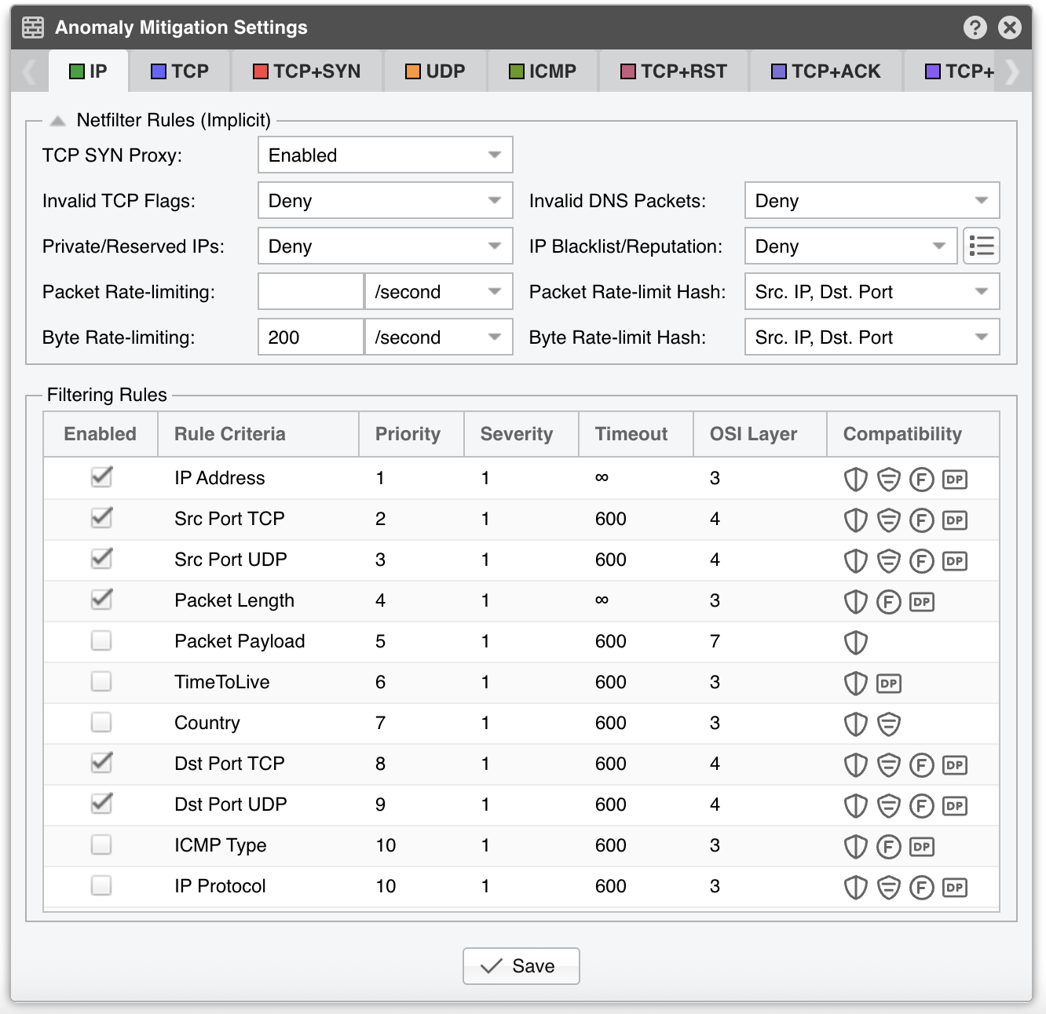This screenshot has width=1046, height=1014.
Task: Uncheck the Src Port TCP rule
Action: click(x=101, y=518)
